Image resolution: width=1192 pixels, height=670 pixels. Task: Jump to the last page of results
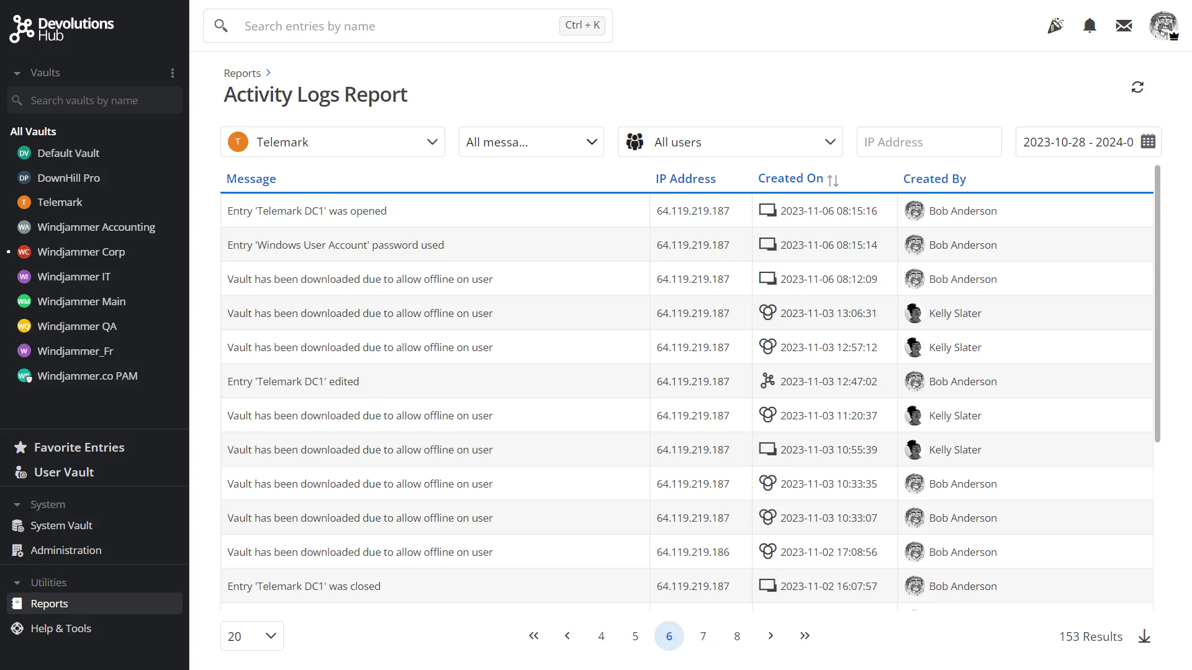tap(805, 636)
